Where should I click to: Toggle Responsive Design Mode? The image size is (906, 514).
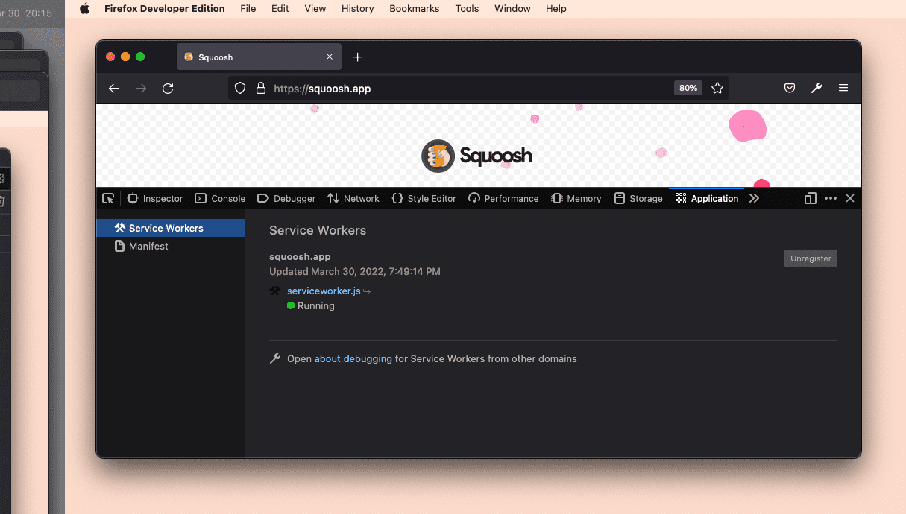point(811,198)
